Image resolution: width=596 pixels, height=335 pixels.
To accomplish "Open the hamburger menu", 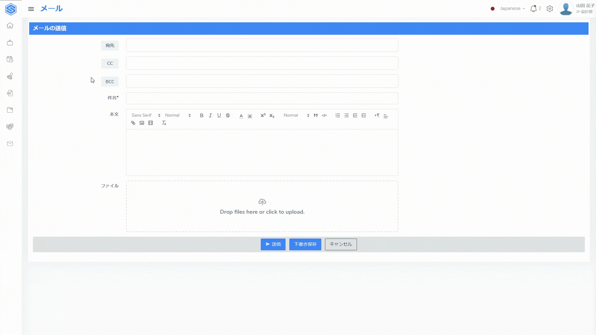I will pyautogui.click(x=31, y=9).
